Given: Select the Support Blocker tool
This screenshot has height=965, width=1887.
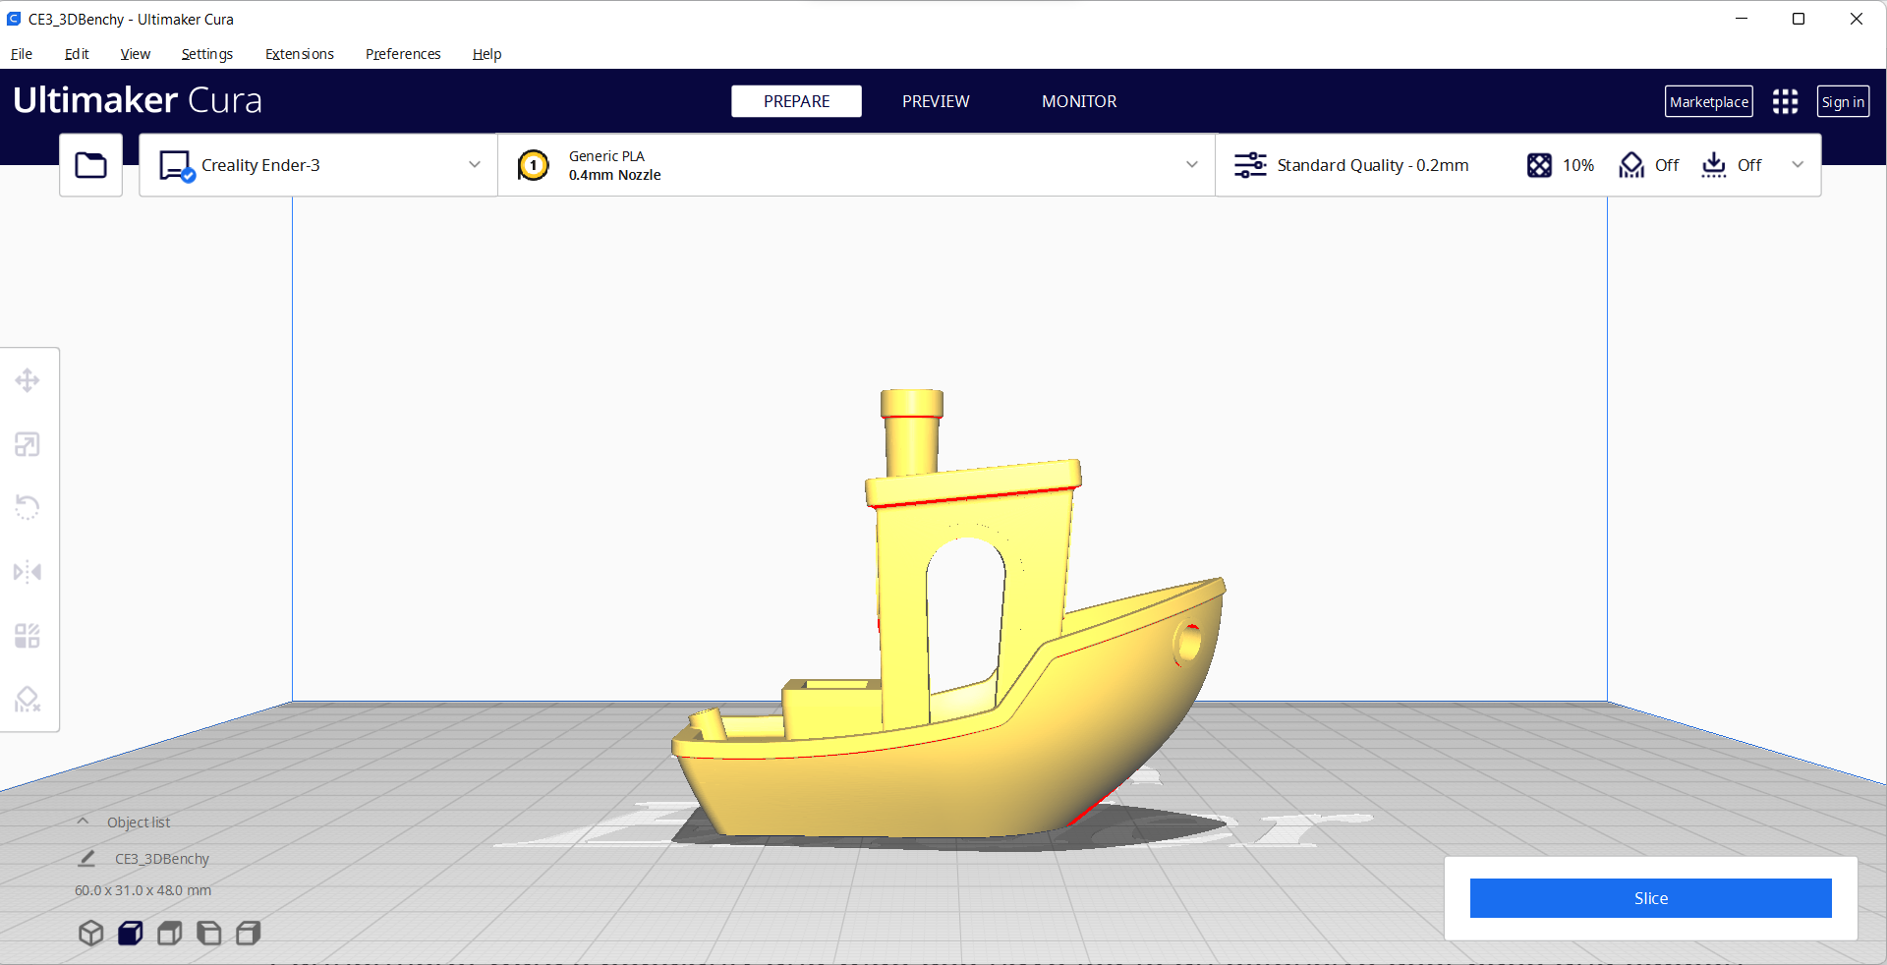Looking at the screenshot, I should coord(28,700).
